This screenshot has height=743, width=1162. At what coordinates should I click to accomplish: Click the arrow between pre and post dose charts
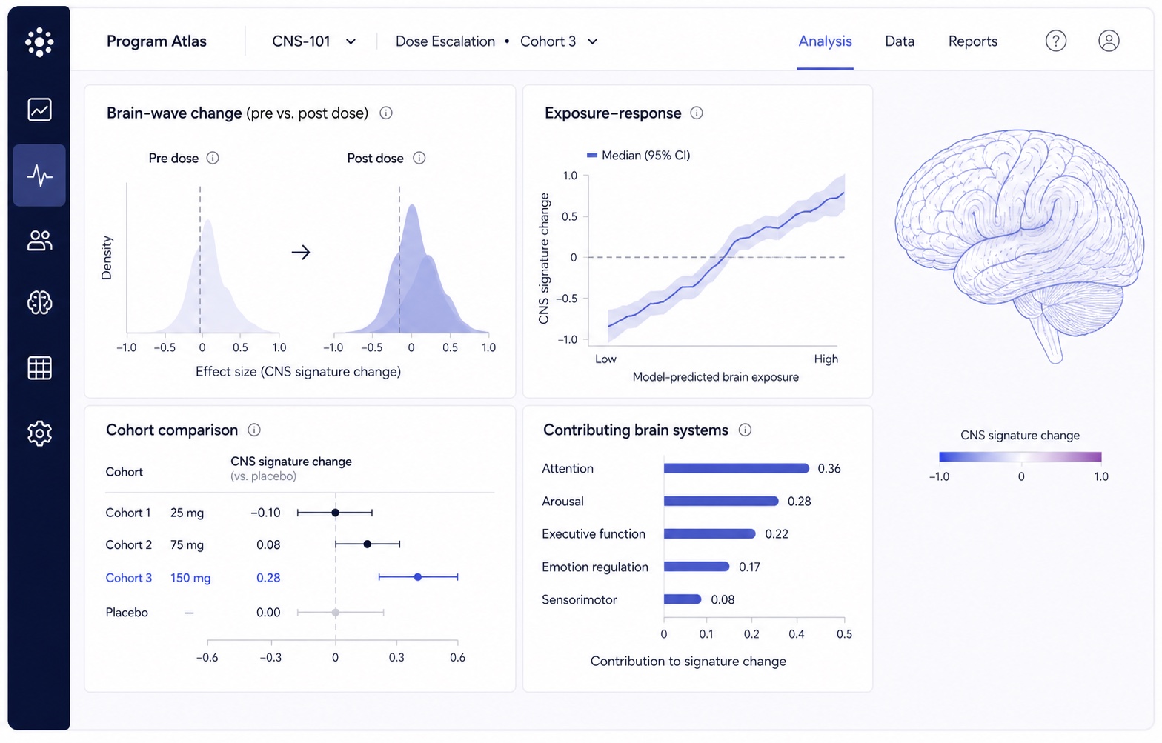[301, 253]
